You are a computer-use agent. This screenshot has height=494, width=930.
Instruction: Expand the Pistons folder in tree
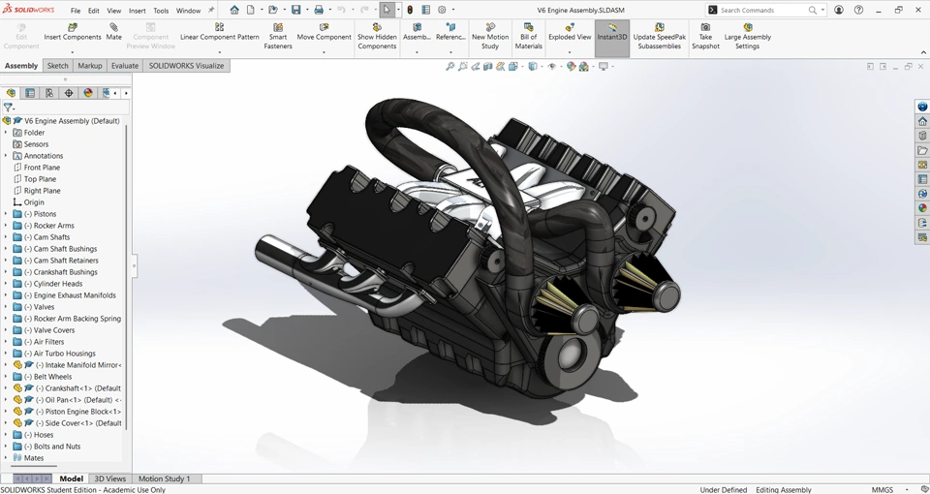coord(6,214)
